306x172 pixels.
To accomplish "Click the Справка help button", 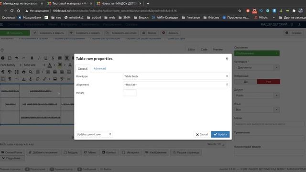I will point(294,33).
